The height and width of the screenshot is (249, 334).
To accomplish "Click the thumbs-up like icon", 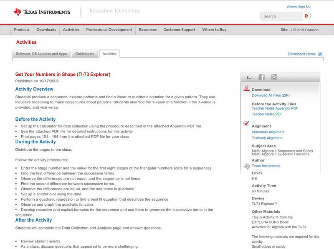I will 249,77.
